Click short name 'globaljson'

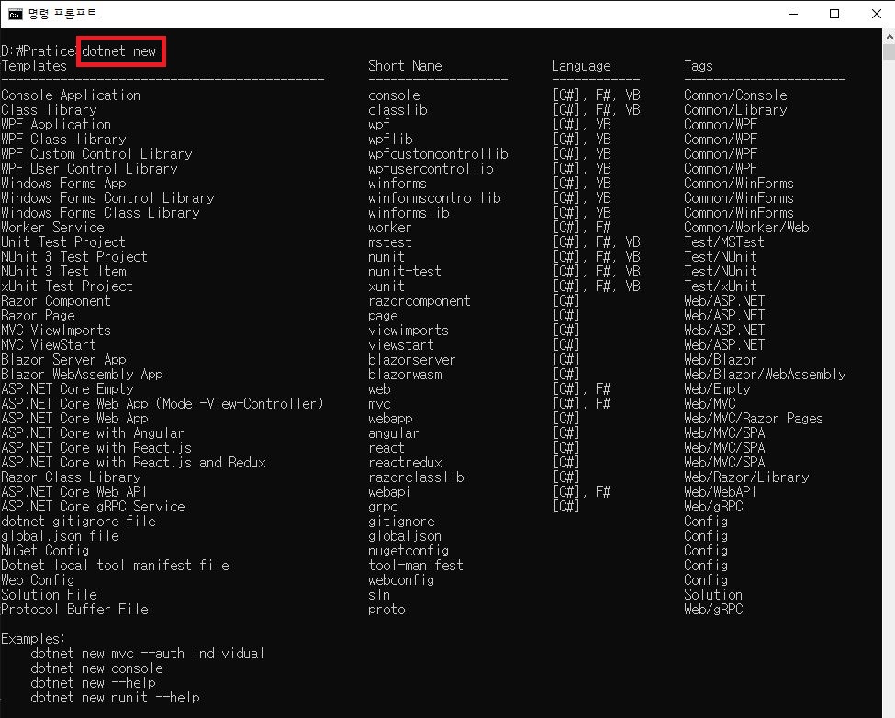click(405, 536)
